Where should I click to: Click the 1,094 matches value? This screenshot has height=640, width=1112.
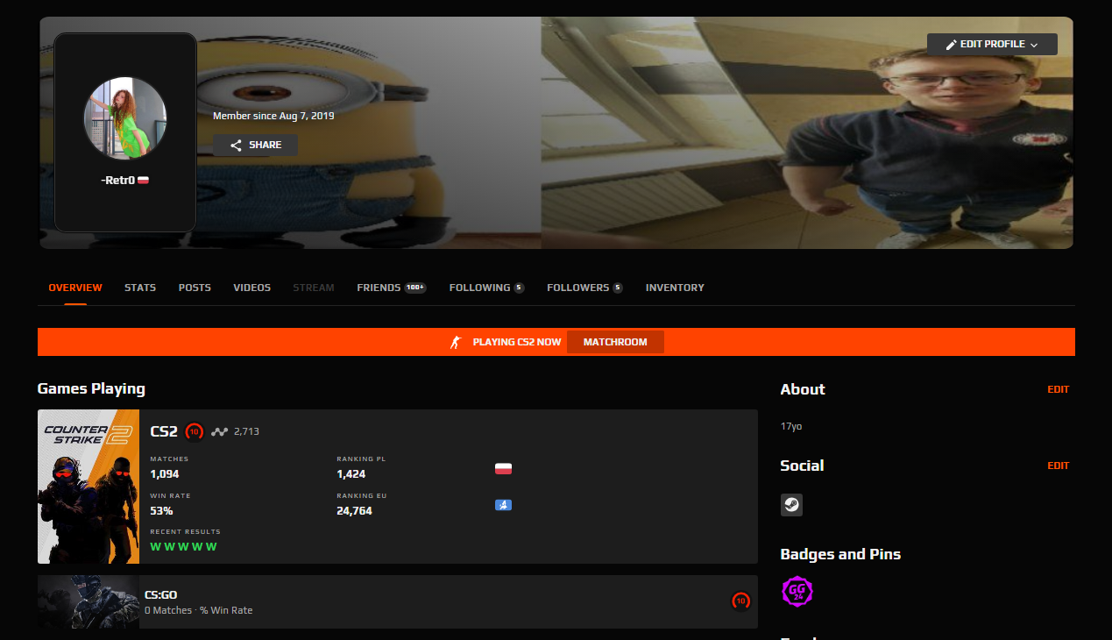(165, 474)
